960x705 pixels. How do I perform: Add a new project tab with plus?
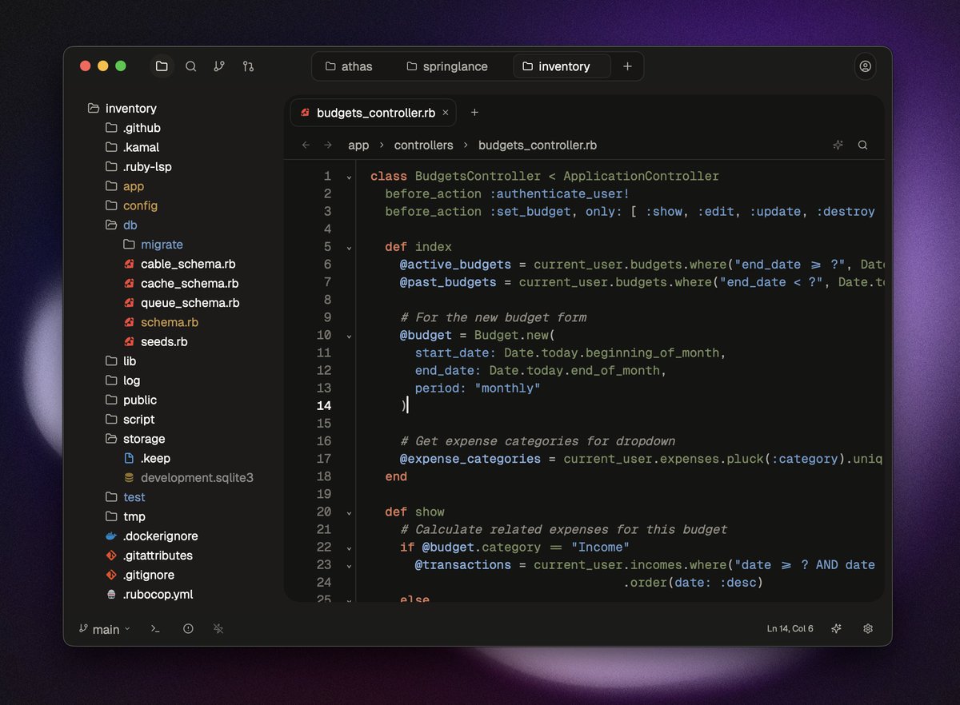pyautogui.click(x=627, y=66)
